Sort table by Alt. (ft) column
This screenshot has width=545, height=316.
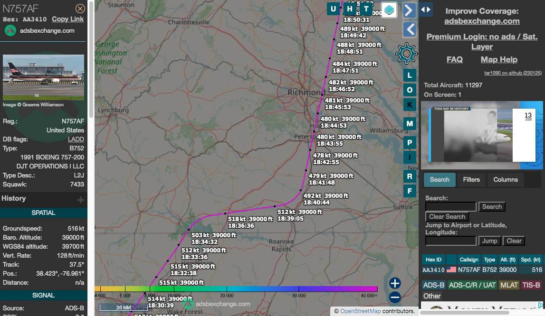tap(508, 260)
